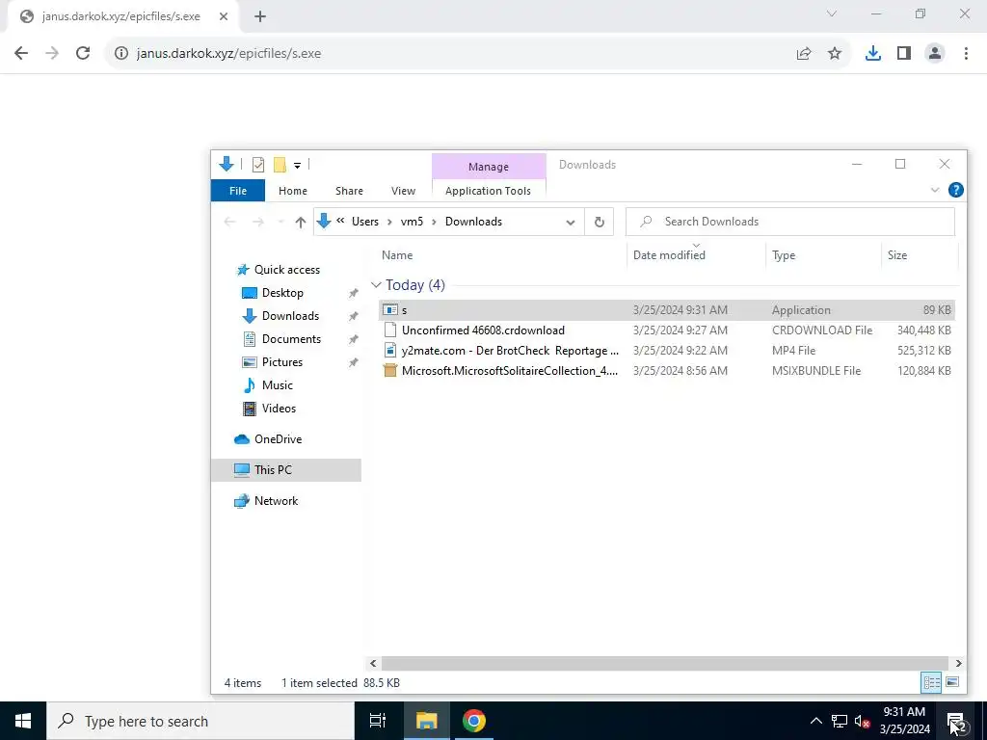Open Pictures in navigation pane
The height and width of the screenshot is (740, 987).
click(282, 362)
